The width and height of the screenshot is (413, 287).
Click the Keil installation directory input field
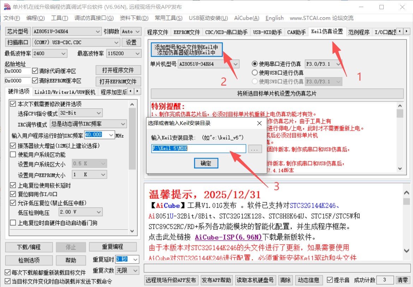(x=198, y=149)
